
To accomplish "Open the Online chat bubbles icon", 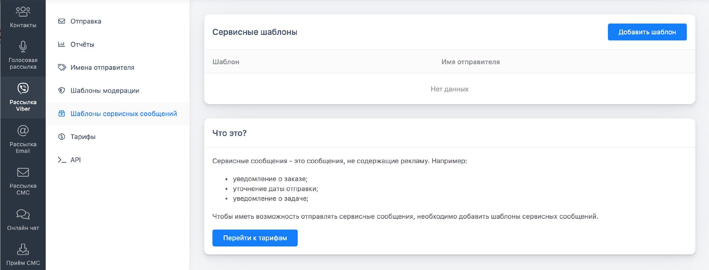I will 23,214.
